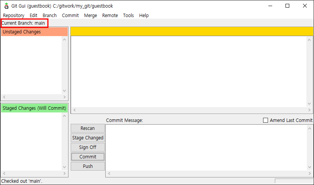Screen dimensions: 314x185
Task: Open the Remote menu
Action: point(110,16)
